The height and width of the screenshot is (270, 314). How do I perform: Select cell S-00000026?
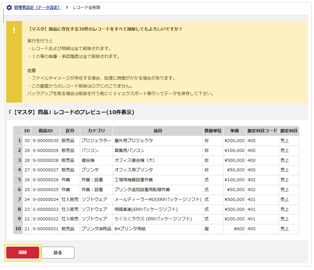pos(46,180)
